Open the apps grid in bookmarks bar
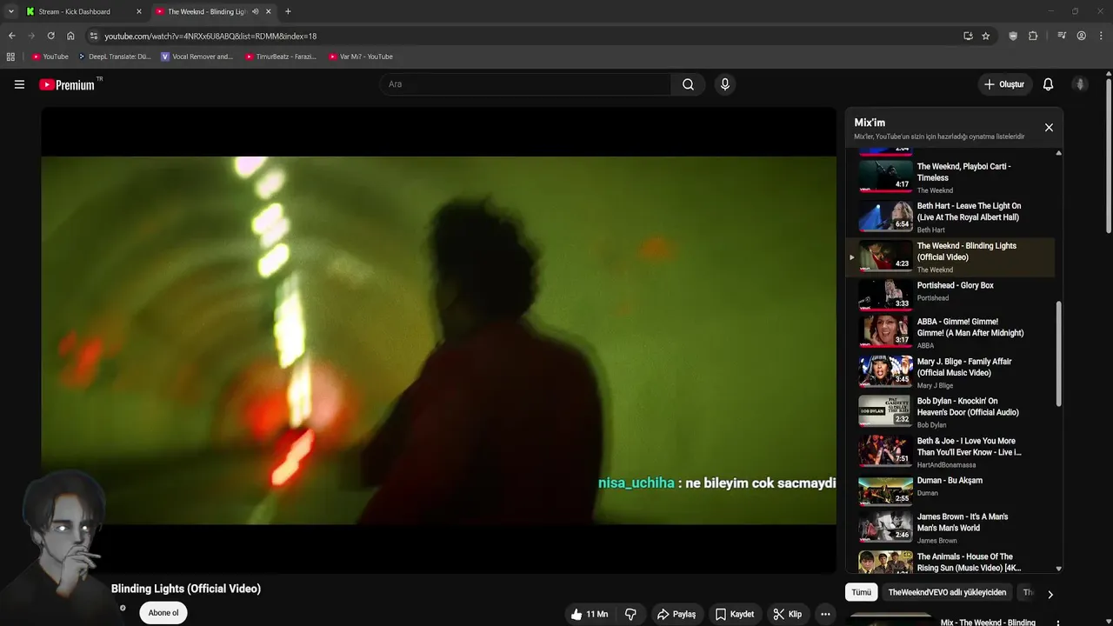This screenshot has width=1113, height=626. click(10, 57)
